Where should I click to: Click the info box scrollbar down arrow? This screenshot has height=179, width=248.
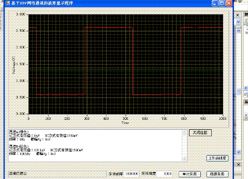pos(184,159)
